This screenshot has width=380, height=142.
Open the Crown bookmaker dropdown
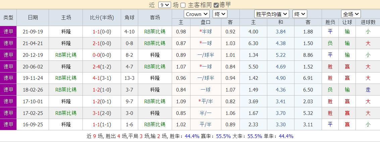[x=197, y=14]
